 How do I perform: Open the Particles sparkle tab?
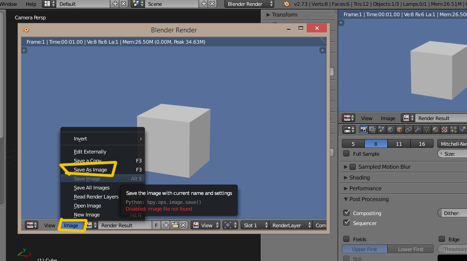[453, 130]
